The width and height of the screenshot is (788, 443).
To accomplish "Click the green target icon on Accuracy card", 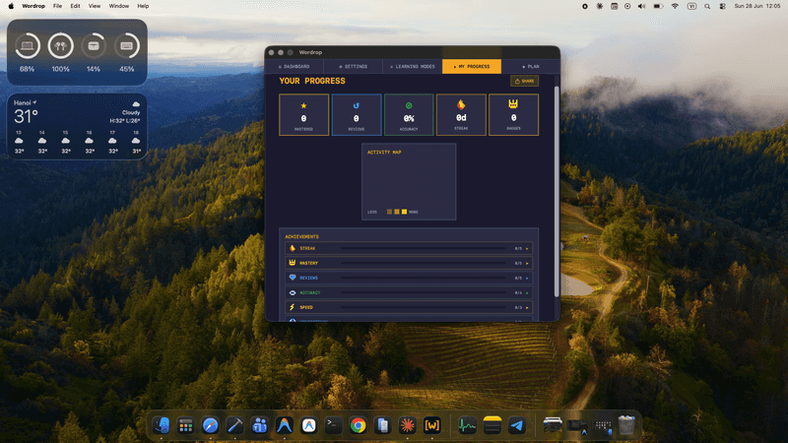I will [409, 105].
